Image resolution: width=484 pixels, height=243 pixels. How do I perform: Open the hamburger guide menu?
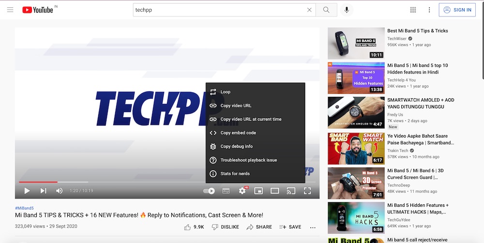[10, 10]
